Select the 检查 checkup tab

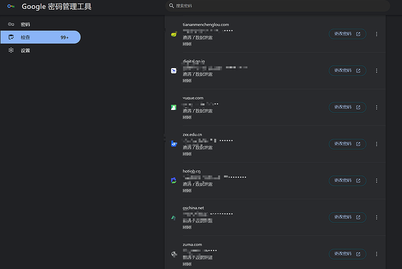tap(41, 37)
